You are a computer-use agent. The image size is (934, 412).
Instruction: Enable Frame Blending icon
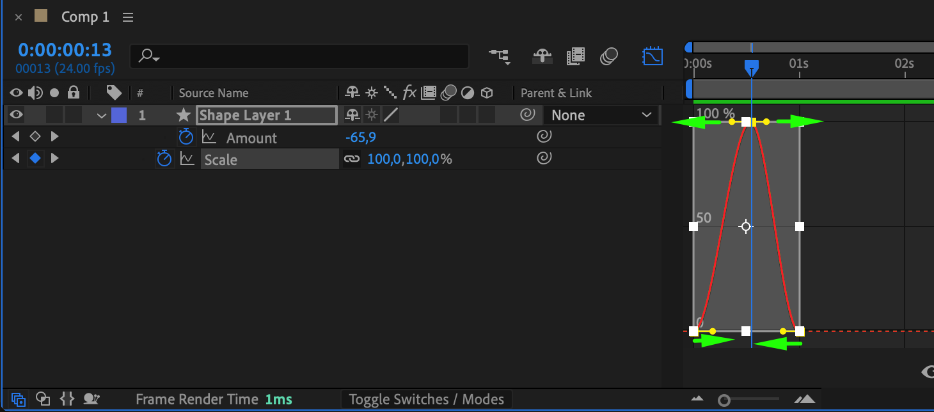click(x=576, y=56)
